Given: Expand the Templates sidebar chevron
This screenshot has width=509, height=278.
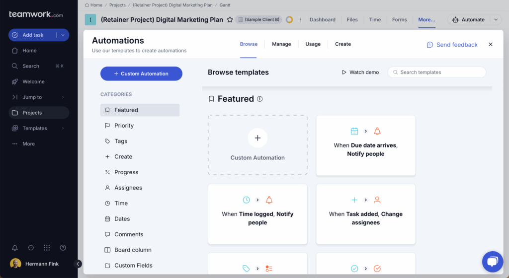Looking at the screenshot, I should click(x=63, y=128).
